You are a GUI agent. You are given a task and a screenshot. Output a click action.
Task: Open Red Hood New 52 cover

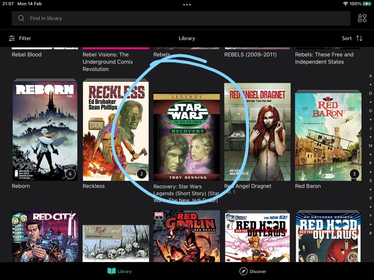(x=257, y=237)
